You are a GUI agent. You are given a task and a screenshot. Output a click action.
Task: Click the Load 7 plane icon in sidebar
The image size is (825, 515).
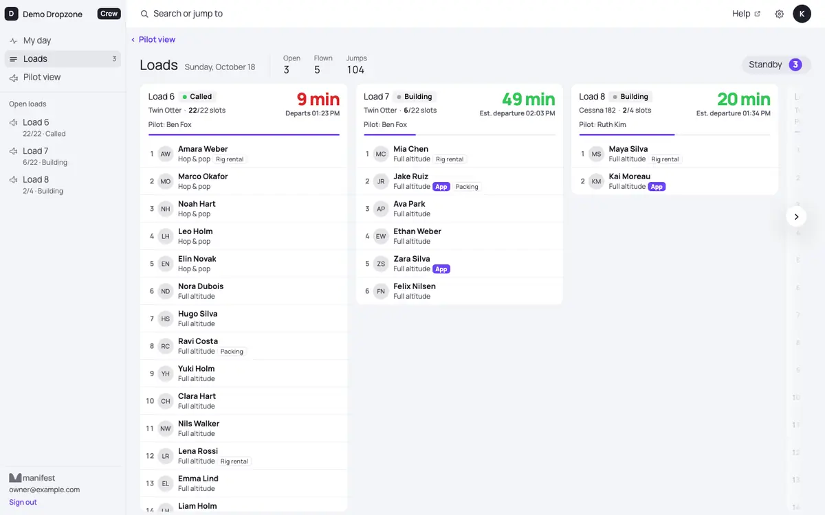coord(14,151)
